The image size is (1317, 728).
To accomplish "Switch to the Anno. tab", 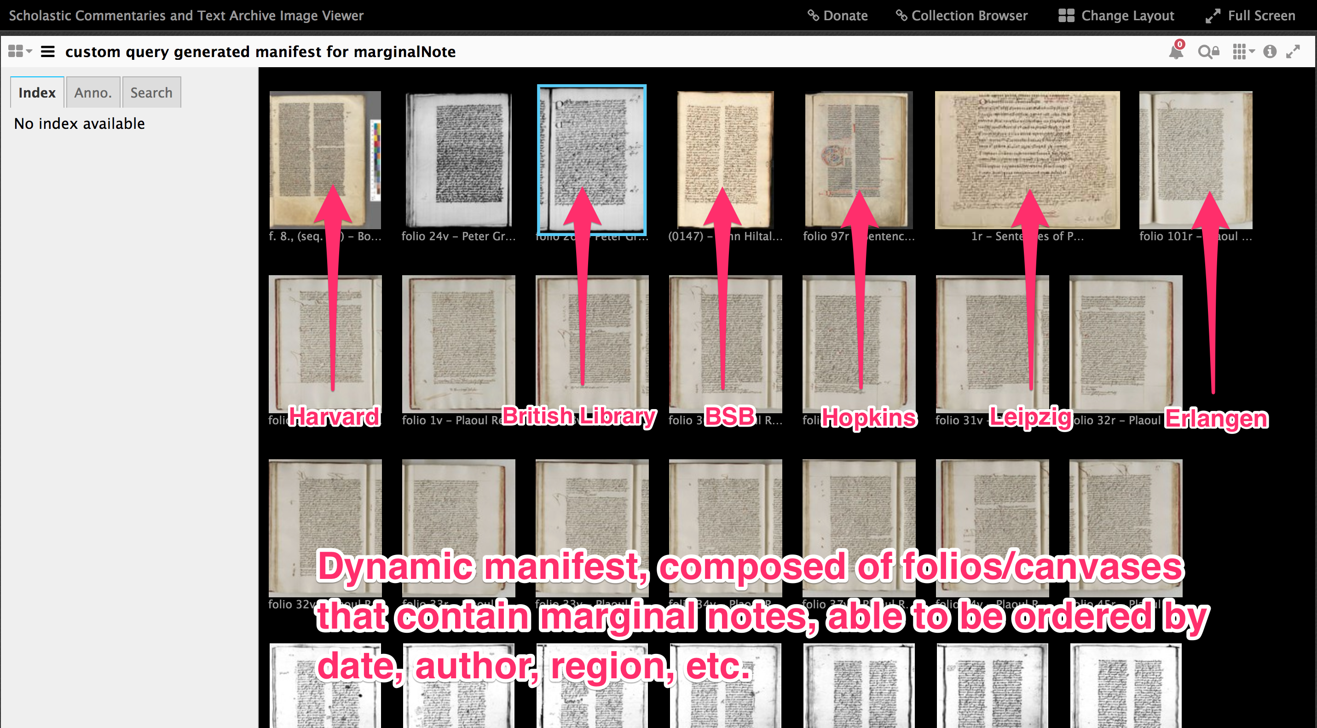I will click(92, 92).
